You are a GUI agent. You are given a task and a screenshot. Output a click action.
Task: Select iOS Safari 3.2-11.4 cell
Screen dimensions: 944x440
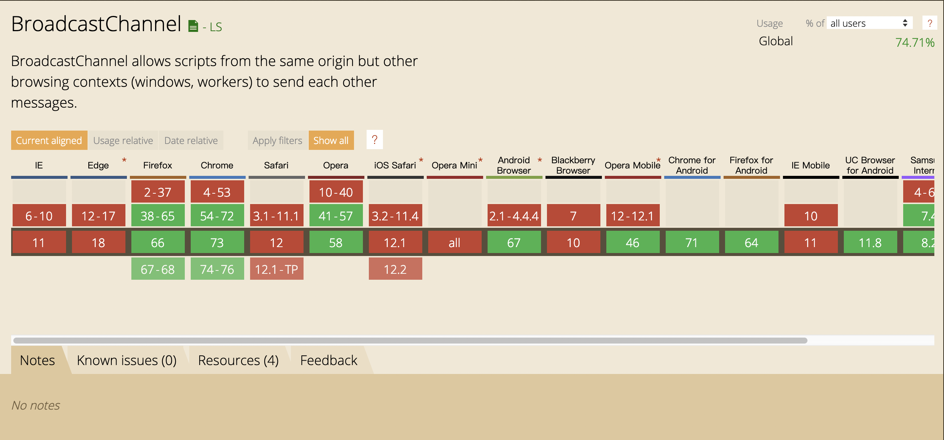(396, 215)
